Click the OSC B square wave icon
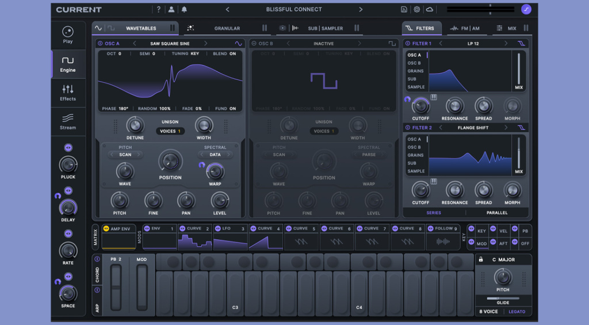589x325 pixels. [x=392, y=44]
